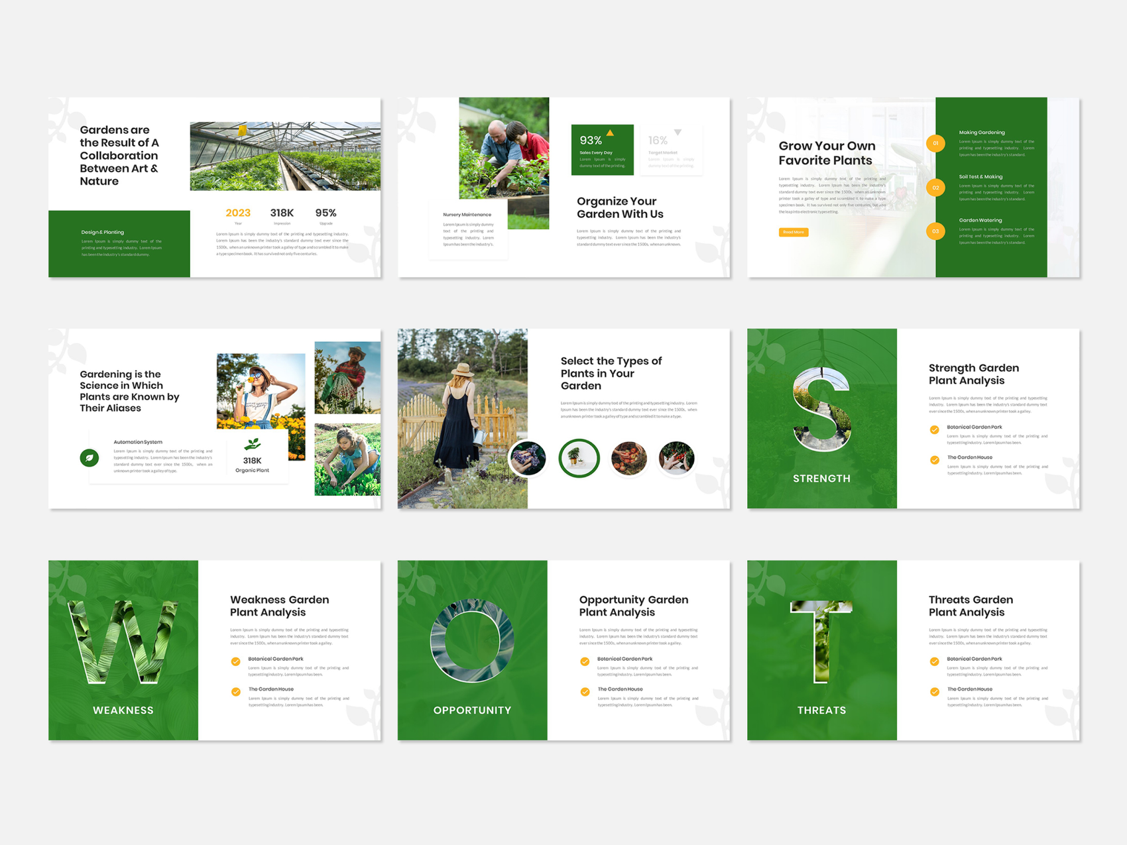Click the "Organize Your Garden With Us" heading
The width and height of the screenshot is (1127, 845).
click(x=620, y=207)
